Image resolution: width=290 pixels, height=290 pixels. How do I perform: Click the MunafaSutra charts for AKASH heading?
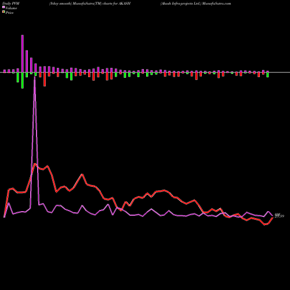90,3
